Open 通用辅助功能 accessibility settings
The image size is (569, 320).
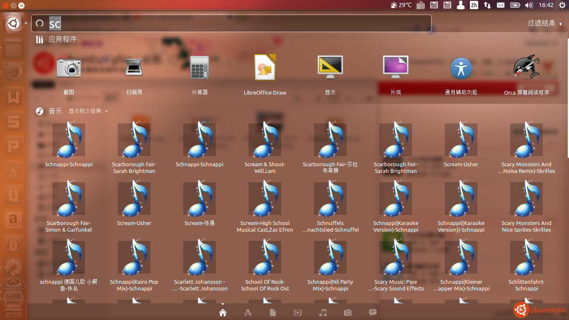click(x=461, y=68)
